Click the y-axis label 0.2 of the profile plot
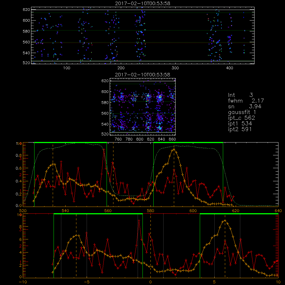 click(x=19, y=194)
